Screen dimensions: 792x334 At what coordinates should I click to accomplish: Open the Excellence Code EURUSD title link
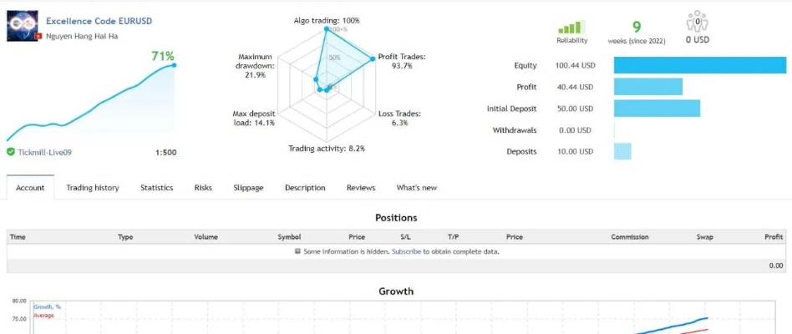tap(99, 20)
